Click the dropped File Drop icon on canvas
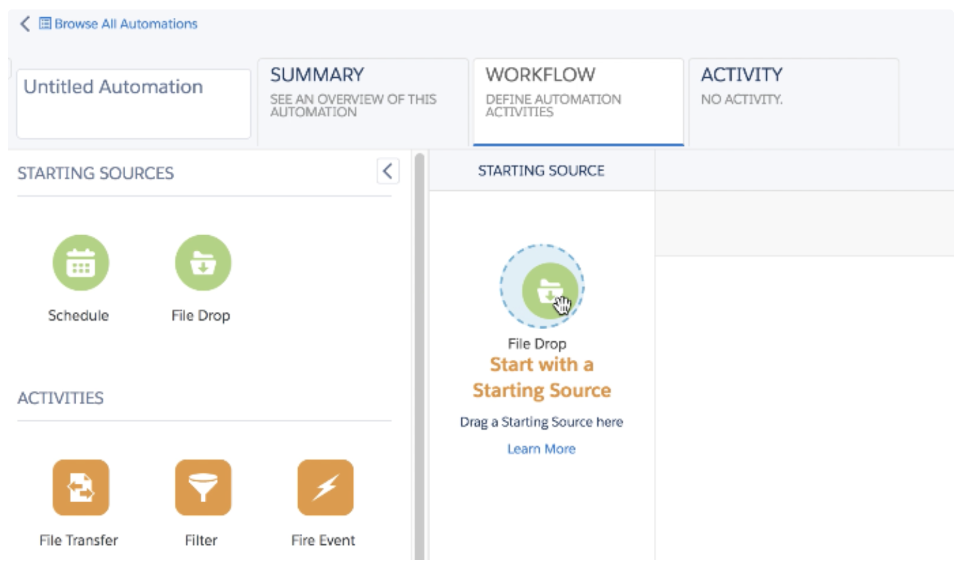The width and height of the screenshot is (966, 575). point(549,290)
